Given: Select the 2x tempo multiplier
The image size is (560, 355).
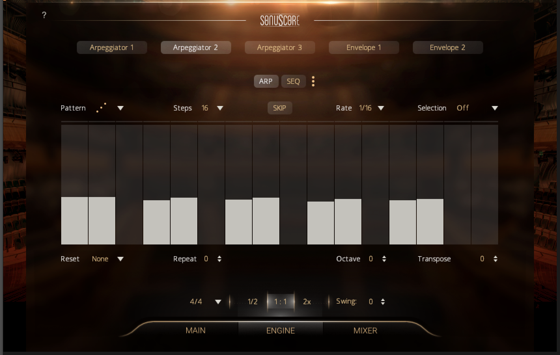Looking at the screenshot, I should [307, 302].
